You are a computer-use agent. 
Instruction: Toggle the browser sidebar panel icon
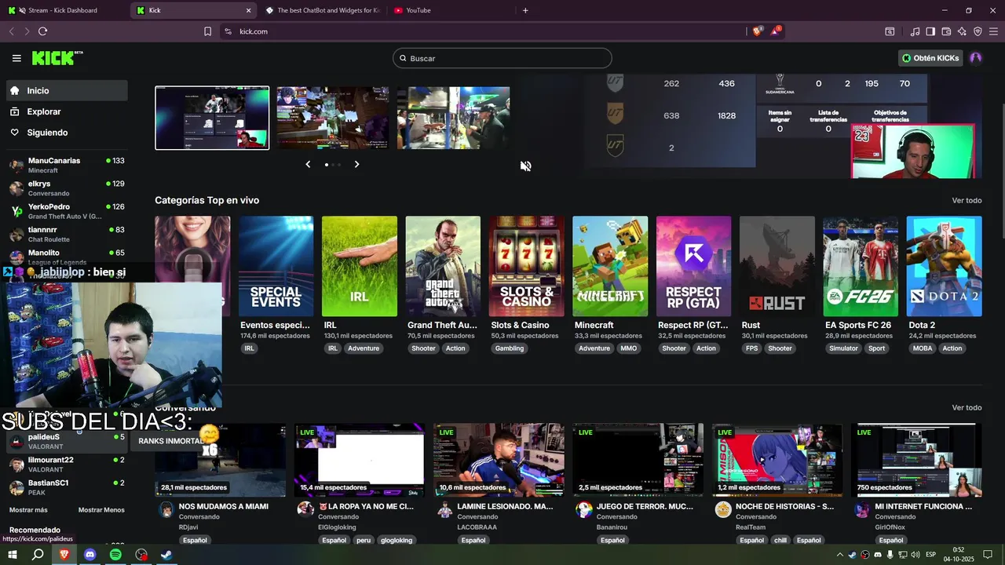pos(930,31)
